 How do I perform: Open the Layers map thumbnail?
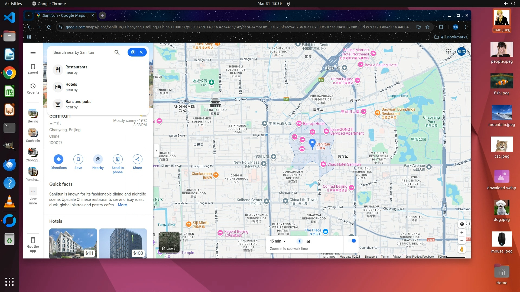tap(169, 243)
